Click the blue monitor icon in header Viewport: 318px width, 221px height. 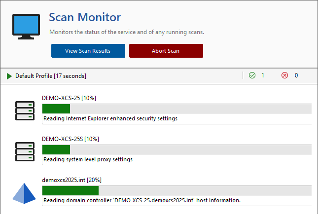tap(26, 26)
